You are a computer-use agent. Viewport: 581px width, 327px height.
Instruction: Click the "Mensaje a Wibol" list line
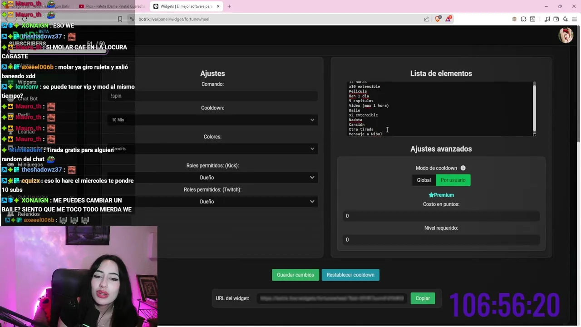coord(365,134)
